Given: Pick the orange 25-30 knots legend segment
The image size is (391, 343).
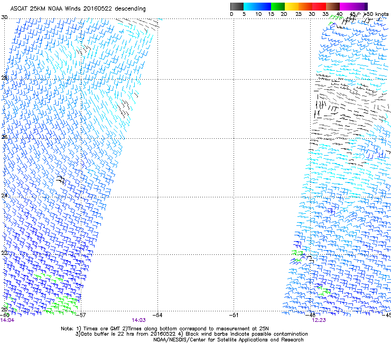Looking at the screenshot, I should pyautogui.click(x=305, y=6).
